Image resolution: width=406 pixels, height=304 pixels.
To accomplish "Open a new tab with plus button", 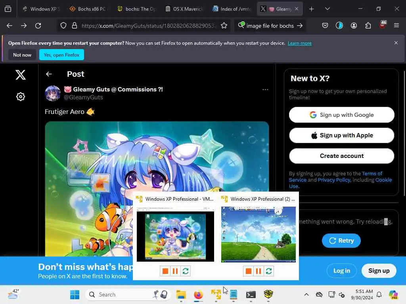I will pos(311,9).
